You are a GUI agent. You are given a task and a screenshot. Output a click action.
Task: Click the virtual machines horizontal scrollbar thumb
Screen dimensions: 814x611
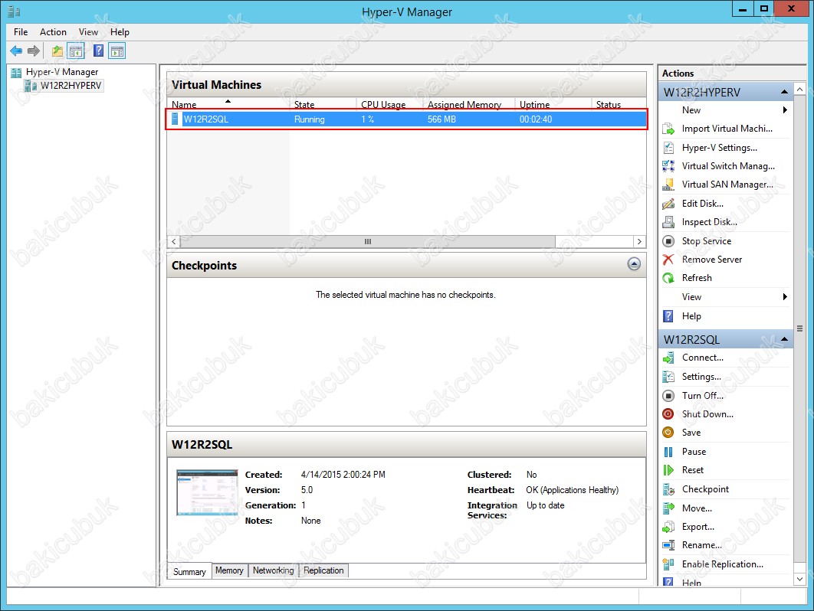368,242
